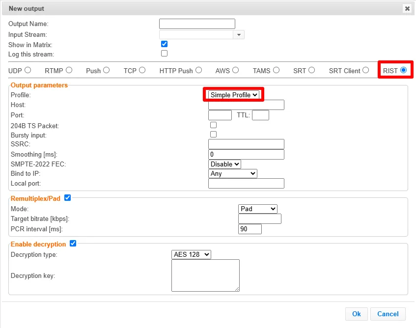Click the Target bitrate [kbps] field
The height and width of the screenshot is (328, 416).
[260, 219]
